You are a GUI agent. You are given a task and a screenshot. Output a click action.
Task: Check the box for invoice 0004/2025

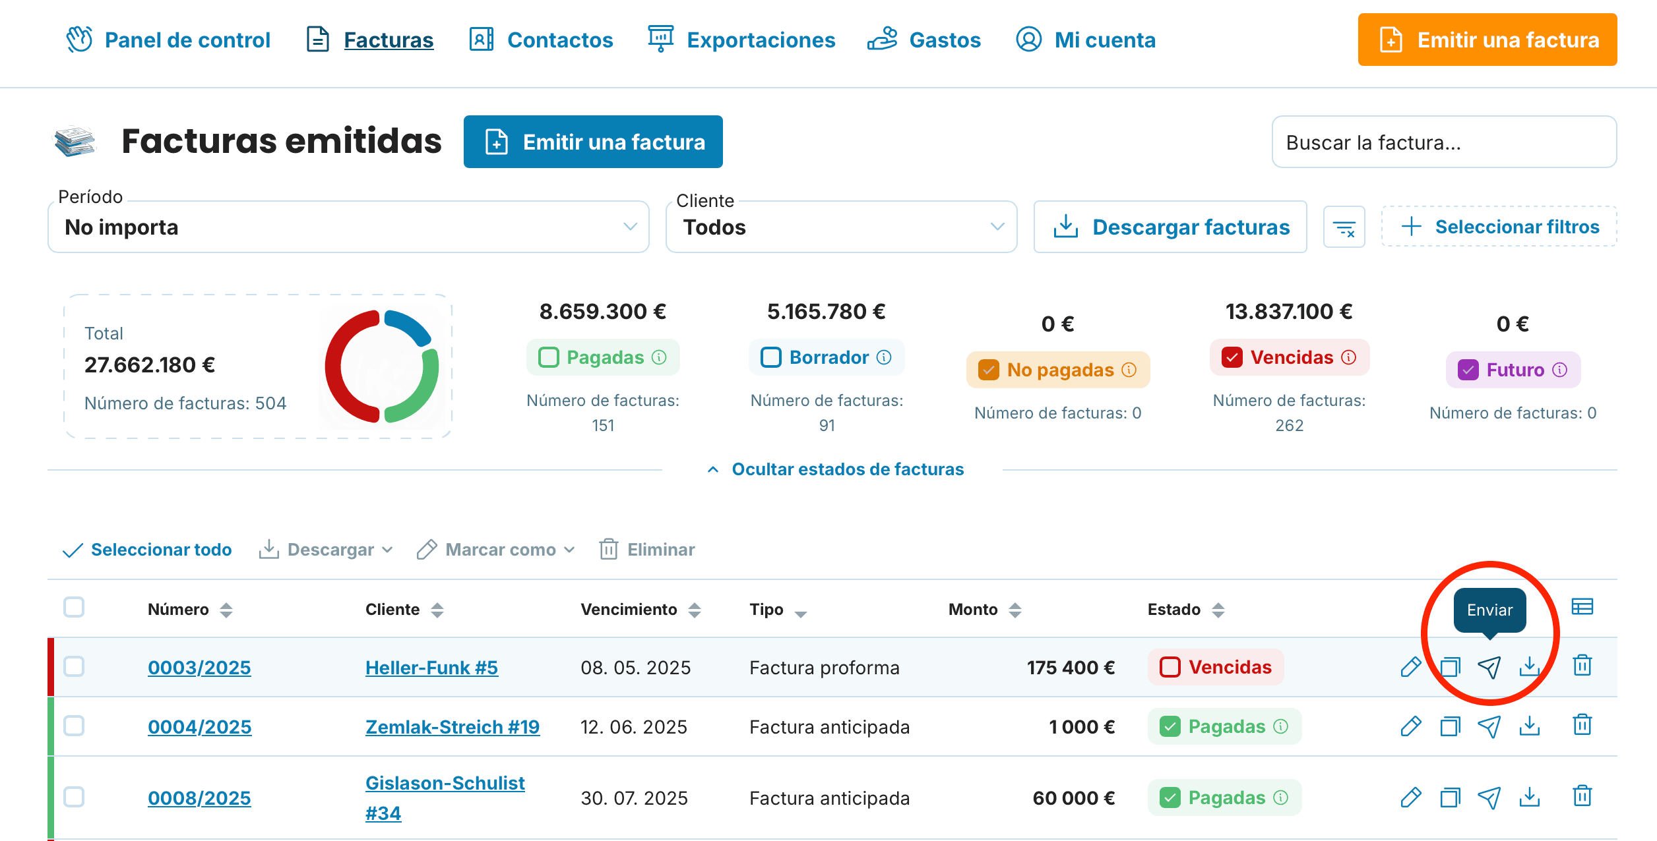pyautogui.click(x=74, y=726)
